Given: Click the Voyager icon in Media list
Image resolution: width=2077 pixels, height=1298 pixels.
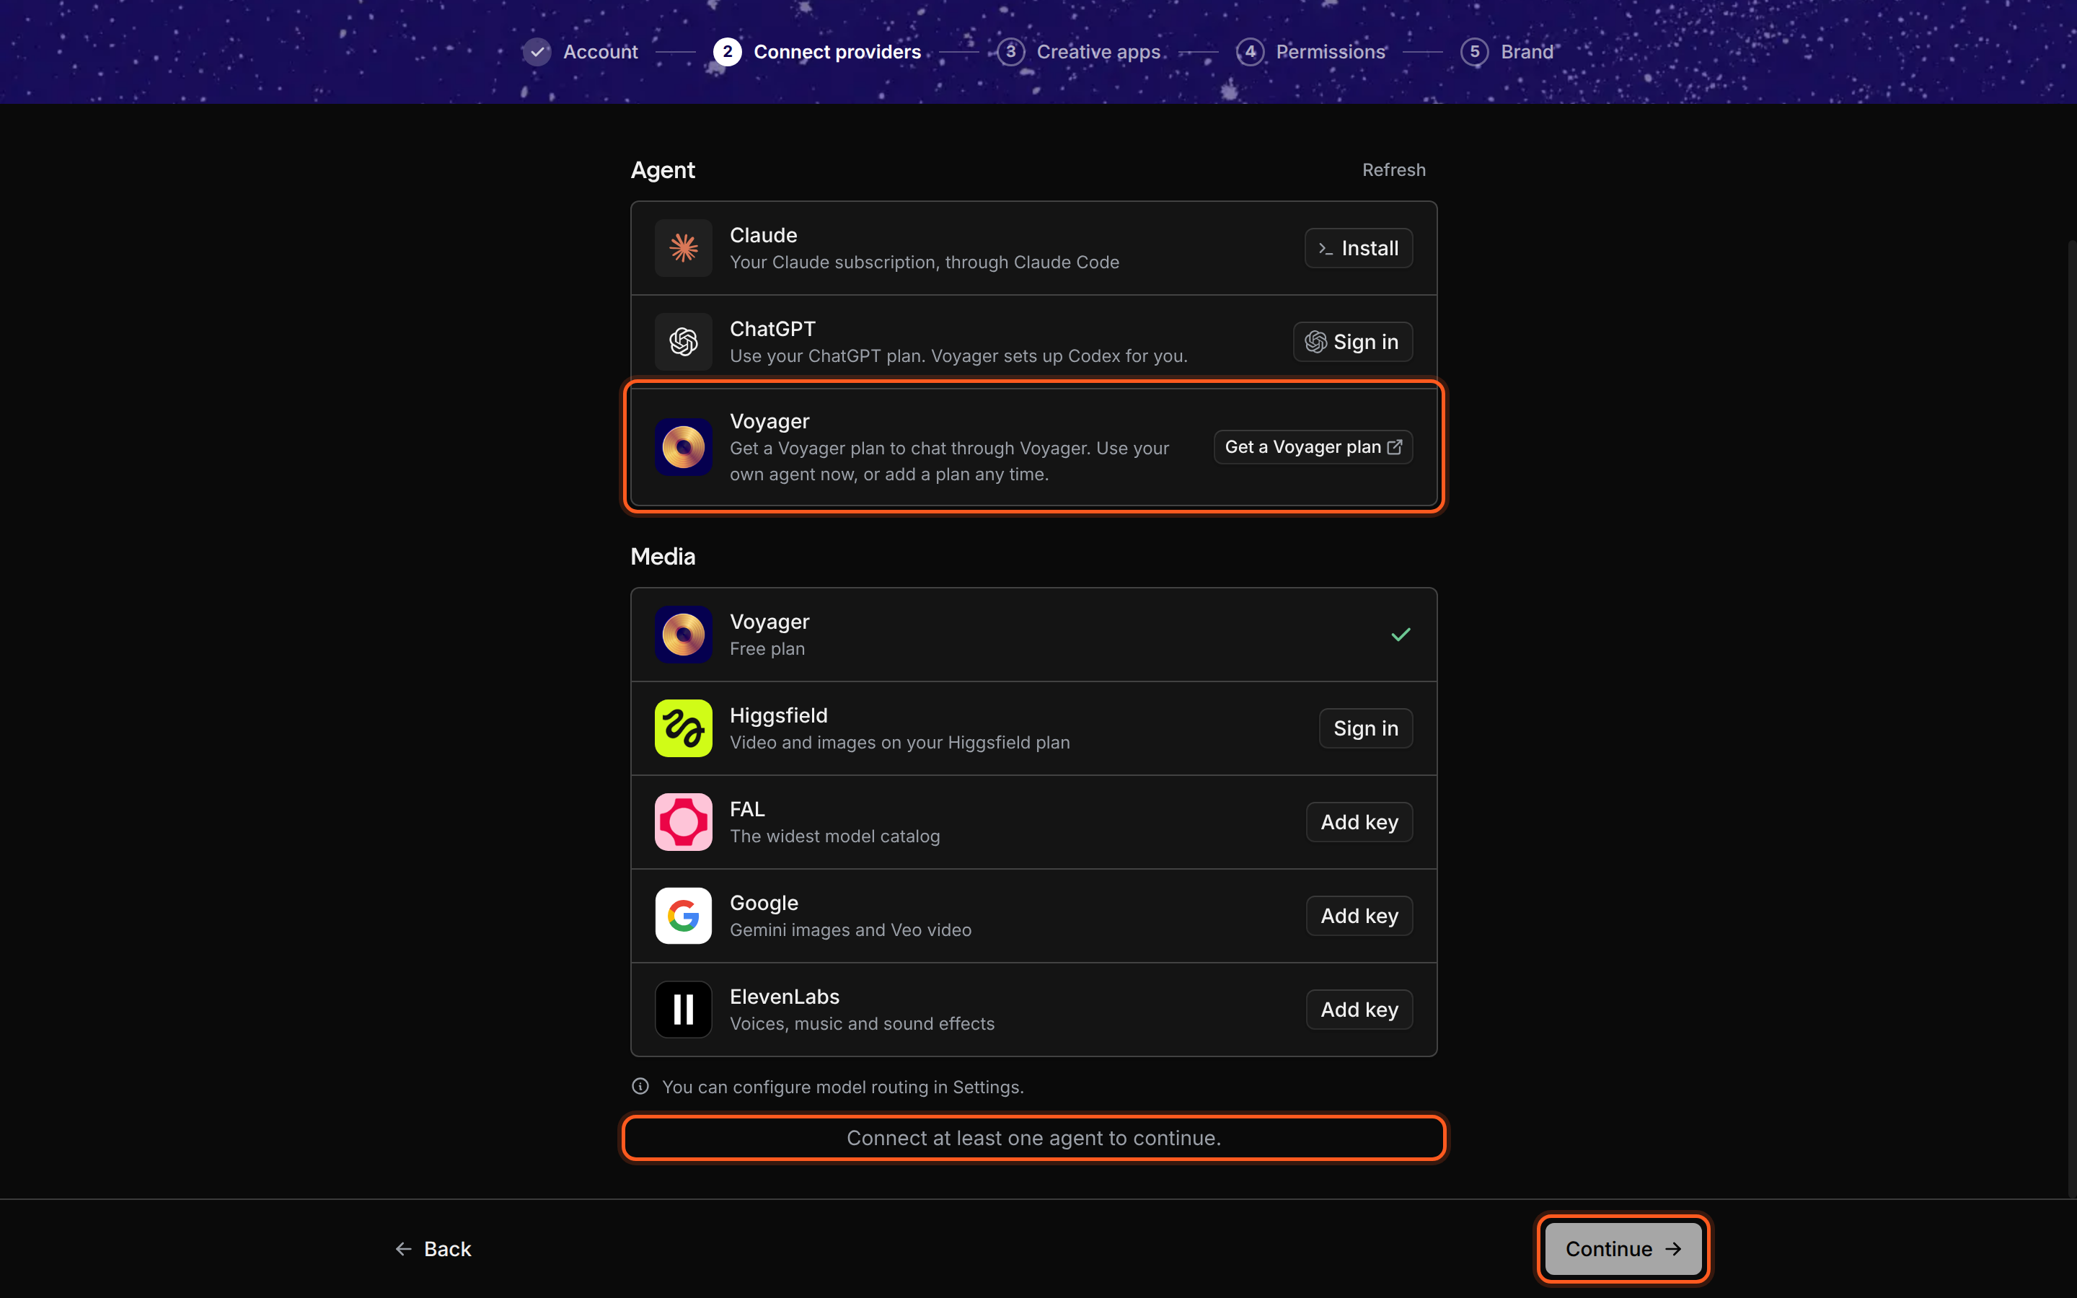Looking at the screenshot, I should pos(683,635).
